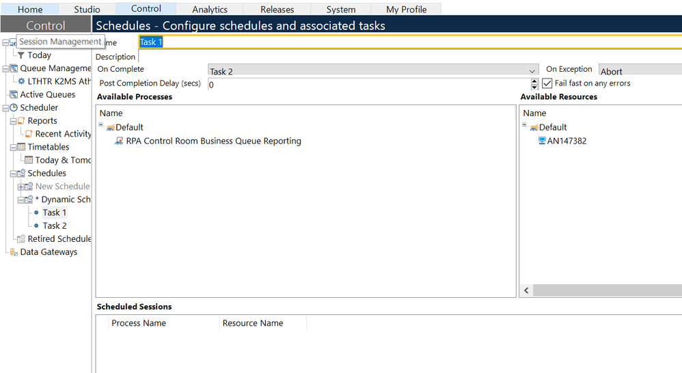
Task: Go to the Releases tab
Action: [x=277, y=9]
